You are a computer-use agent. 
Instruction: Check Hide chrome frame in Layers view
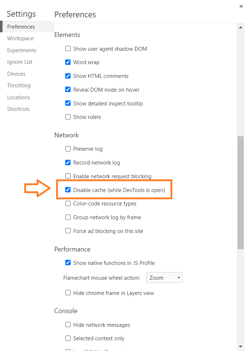tap(68, 293)
